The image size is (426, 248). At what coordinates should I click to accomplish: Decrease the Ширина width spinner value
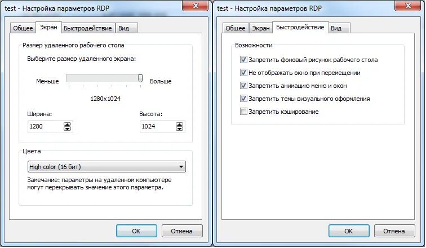(67, 129)
